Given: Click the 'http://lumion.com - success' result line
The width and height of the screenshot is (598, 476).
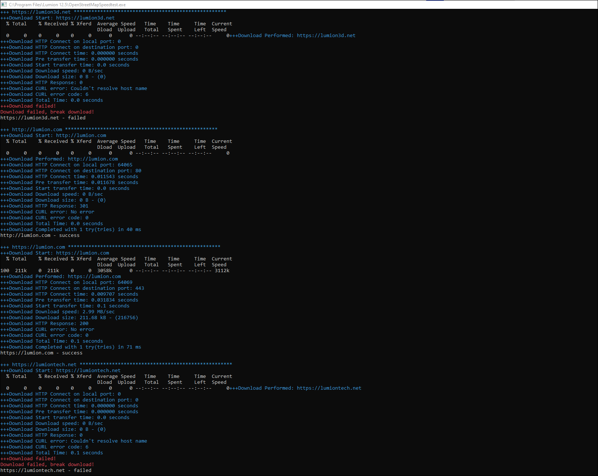Looking at the screenshot, I should point(40,235).
